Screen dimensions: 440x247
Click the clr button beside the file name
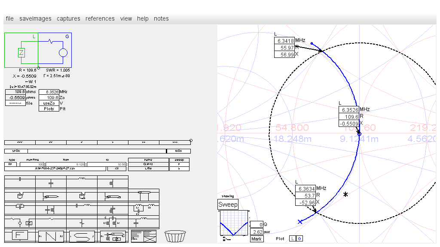pos(117,169)
